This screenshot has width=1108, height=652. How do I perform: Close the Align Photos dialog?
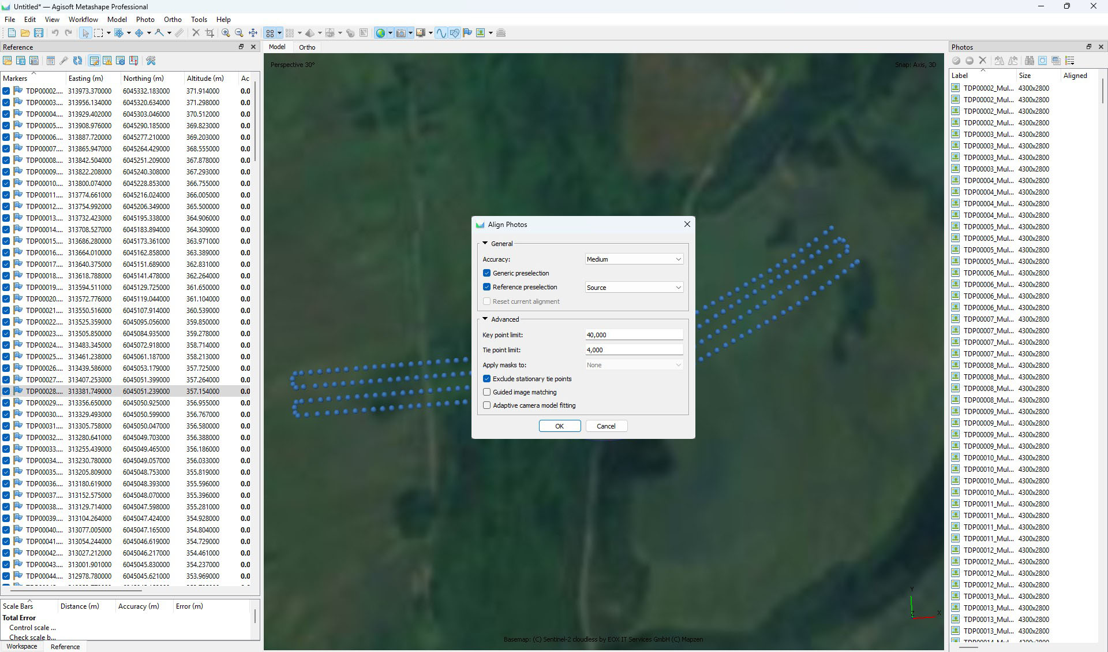coord(687,224)
